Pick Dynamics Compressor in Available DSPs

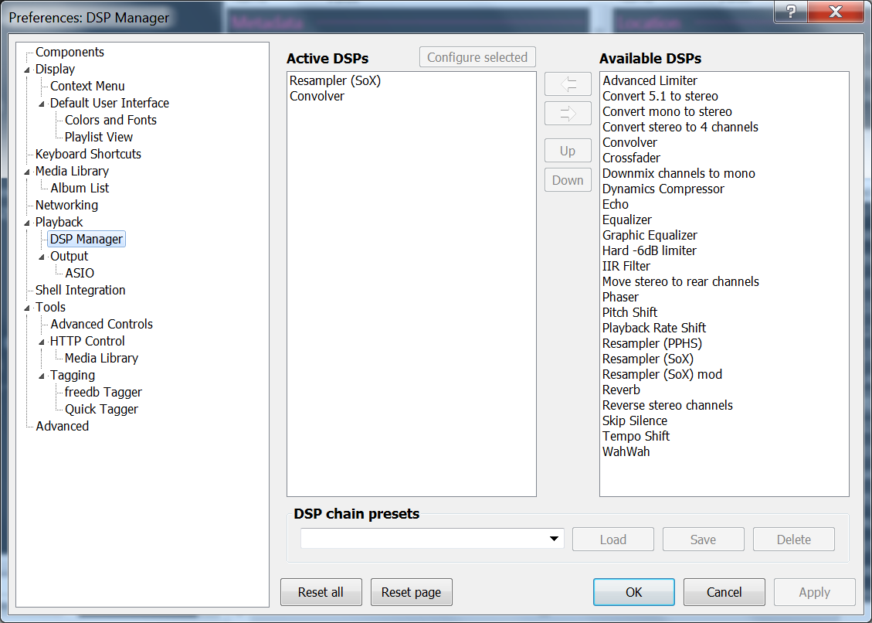663,189
